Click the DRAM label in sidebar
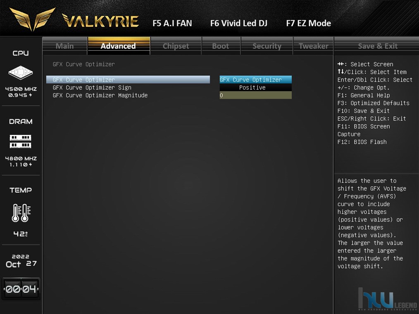 [21, 122]
